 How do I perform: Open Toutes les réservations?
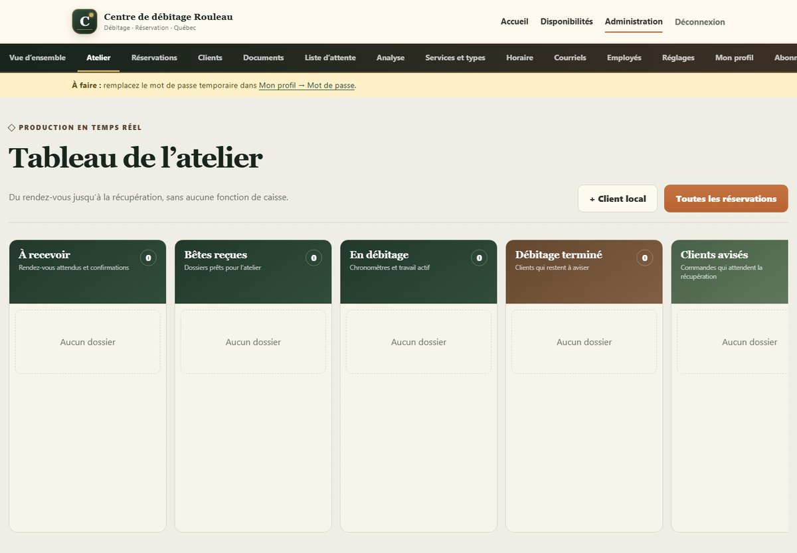point(726,198)
